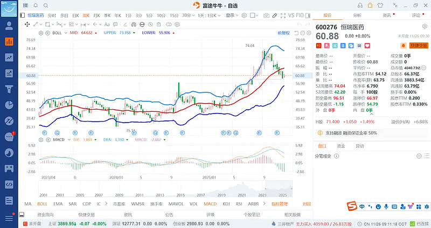
Task: Open the filter funnel sidebar icon
Action: tap(9, 89)
